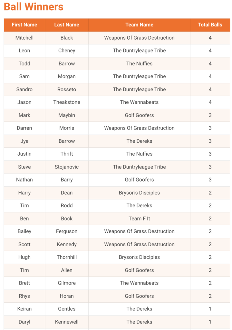Click the Team Name column header
This screenshot has height=330, width=232.
(140, 25)
